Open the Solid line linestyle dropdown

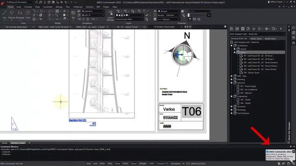pyautogui.click(x=169, y=15)
